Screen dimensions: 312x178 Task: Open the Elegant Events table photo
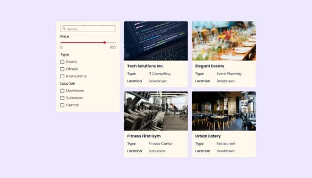click(224, 41)
